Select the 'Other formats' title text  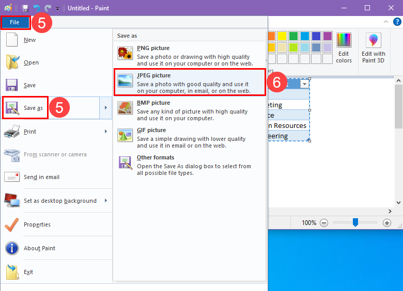click(x=156, y=157)
